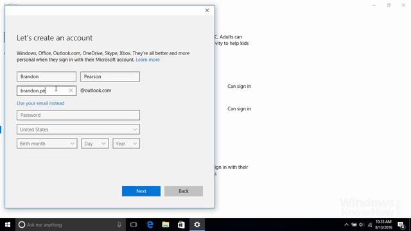Viewport: 411px width, 231px height.
Task: Show hidden system tray icons
Action: click(x=346, y=225)
